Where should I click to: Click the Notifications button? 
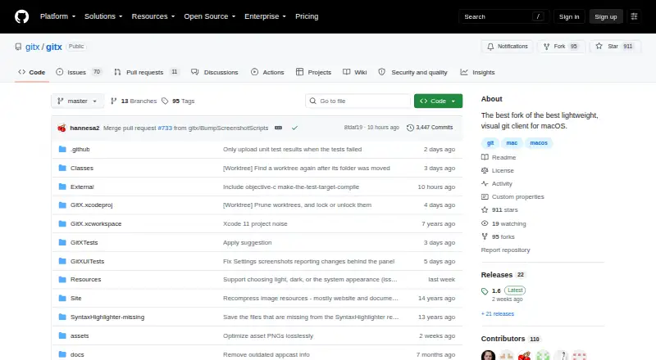(507, 47)
